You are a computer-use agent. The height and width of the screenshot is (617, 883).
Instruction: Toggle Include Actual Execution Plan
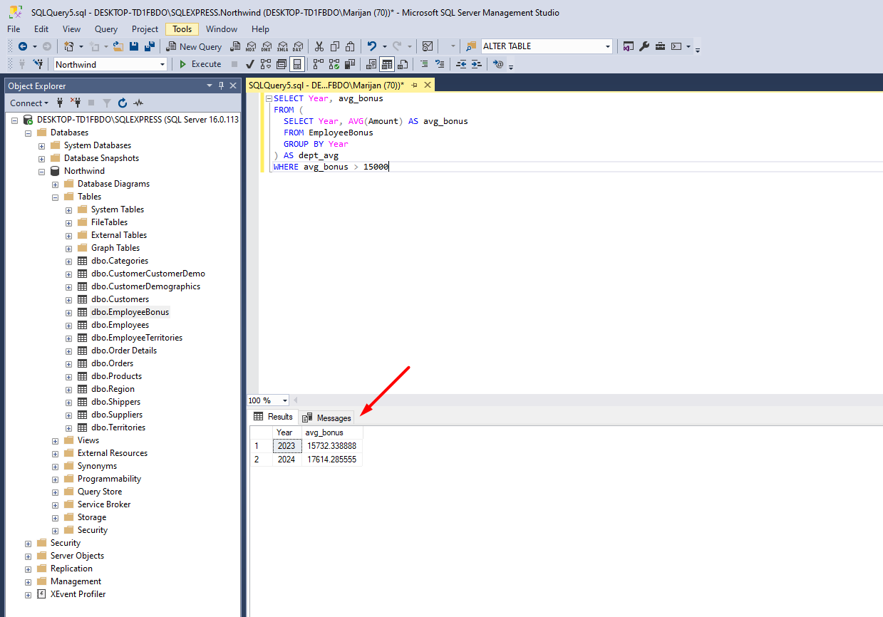319,64
